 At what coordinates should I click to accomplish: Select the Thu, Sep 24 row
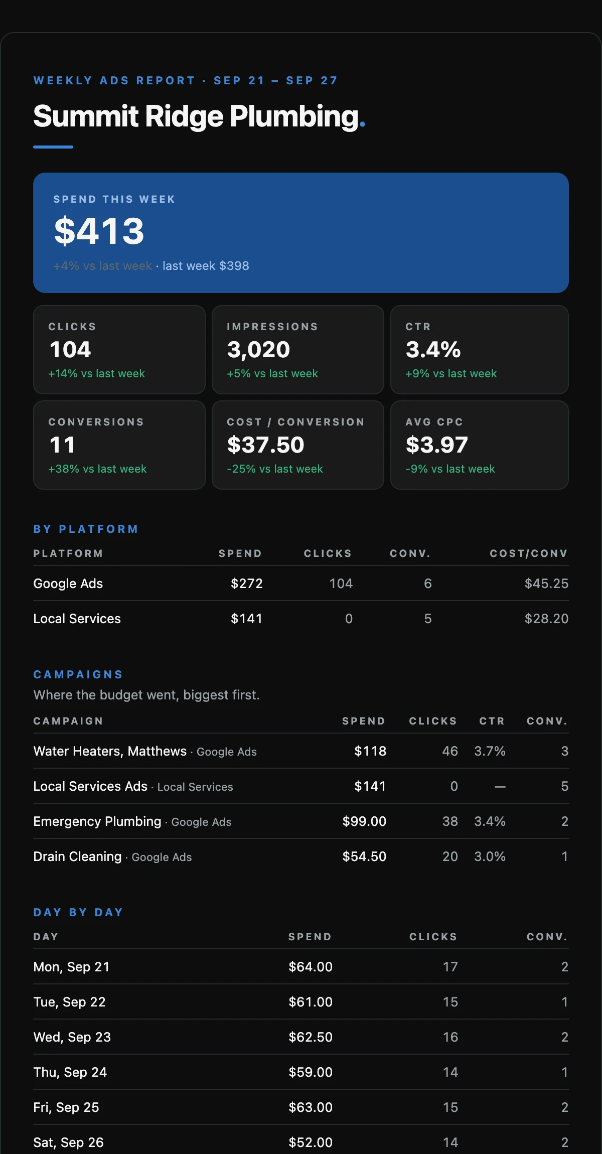(x=301, y=1072)
